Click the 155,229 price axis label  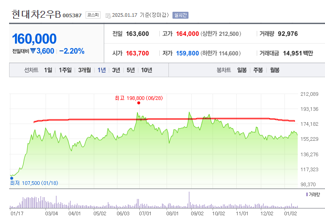(x=309, y=139)
